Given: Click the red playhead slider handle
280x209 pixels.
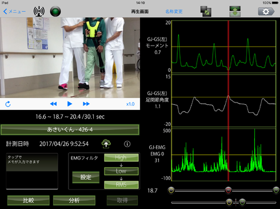Looking at the screenshot, I should (x=228, y=190).
